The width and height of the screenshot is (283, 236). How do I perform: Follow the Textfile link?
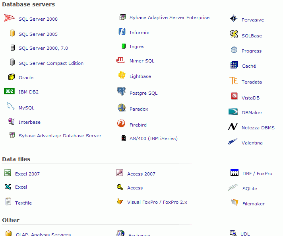point(23,203)
